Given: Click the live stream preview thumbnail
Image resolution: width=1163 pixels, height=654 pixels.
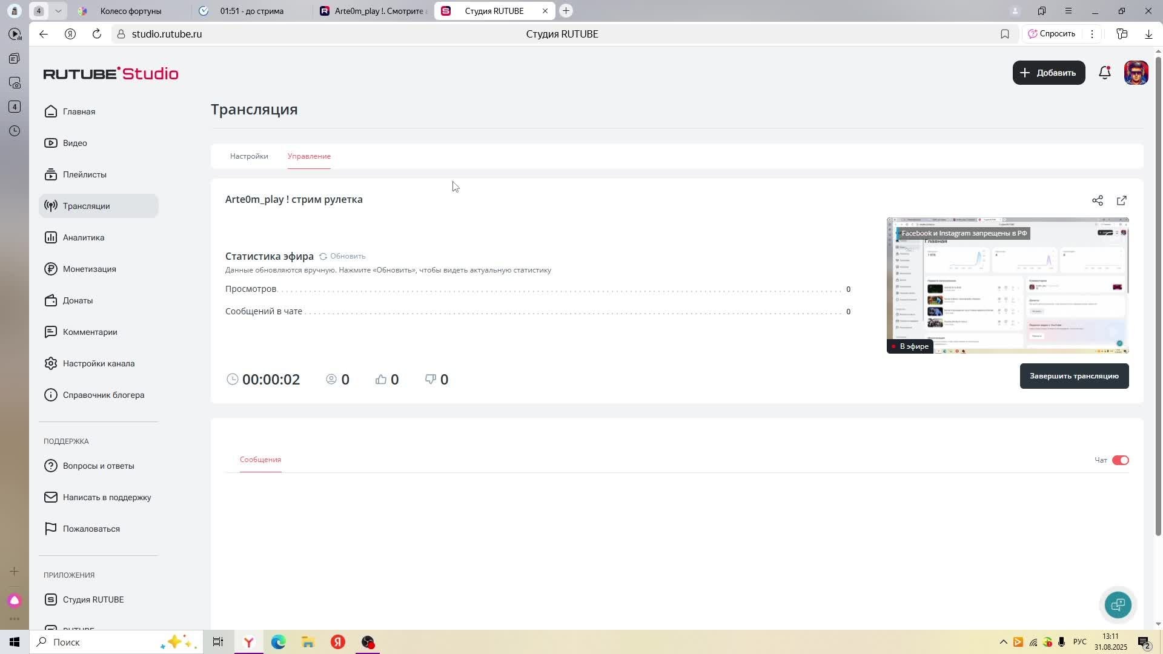Looking at the screenshot, I should pos(1007,286).
